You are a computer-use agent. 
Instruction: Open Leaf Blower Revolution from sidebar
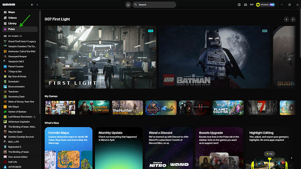(x=20, y=117)
